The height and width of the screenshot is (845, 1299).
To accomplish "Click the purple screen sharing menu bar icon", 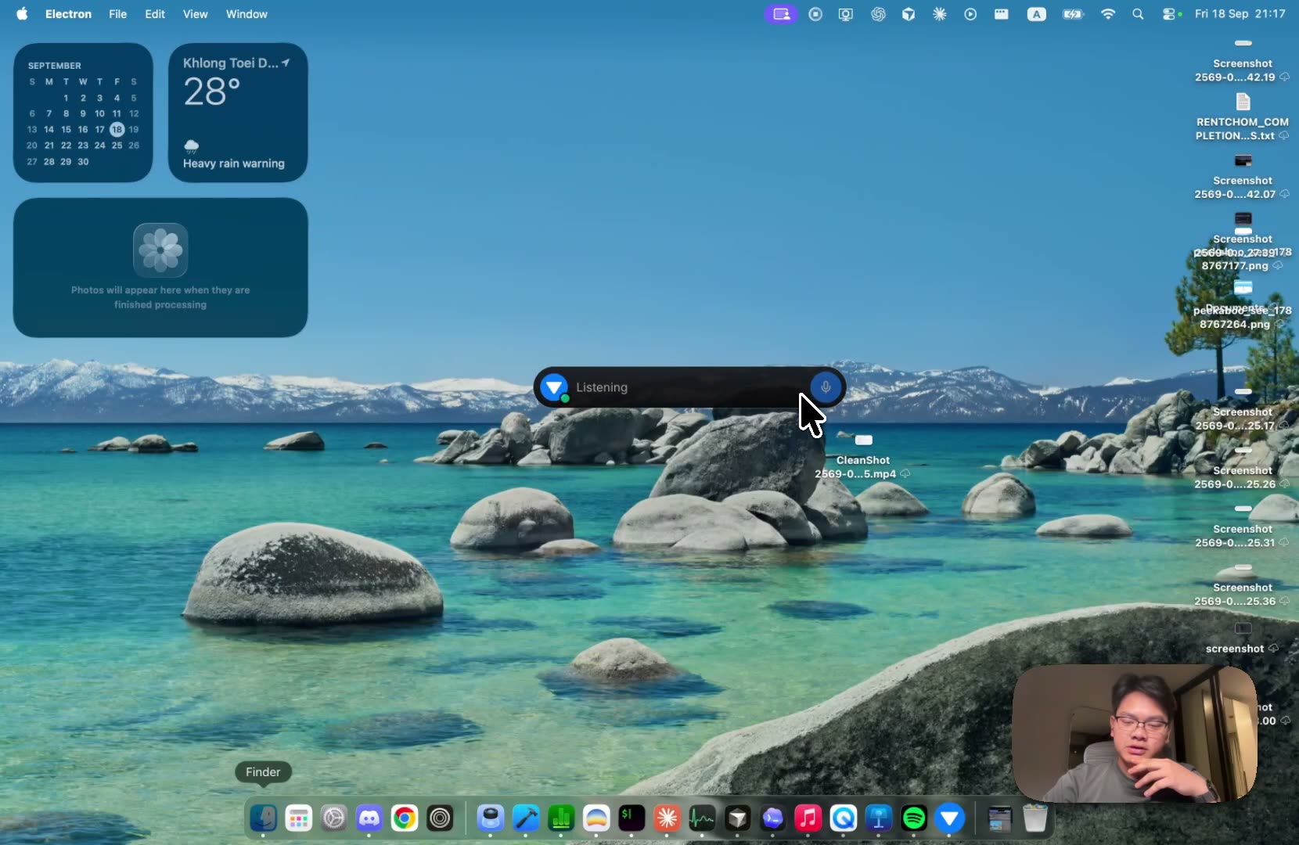I will (781, 14).
